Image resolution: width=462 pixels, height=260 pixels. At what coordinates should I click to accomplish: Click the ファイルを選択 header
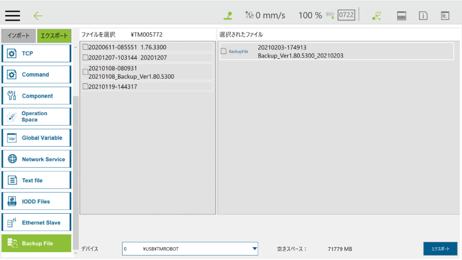(x=99, y=35)
